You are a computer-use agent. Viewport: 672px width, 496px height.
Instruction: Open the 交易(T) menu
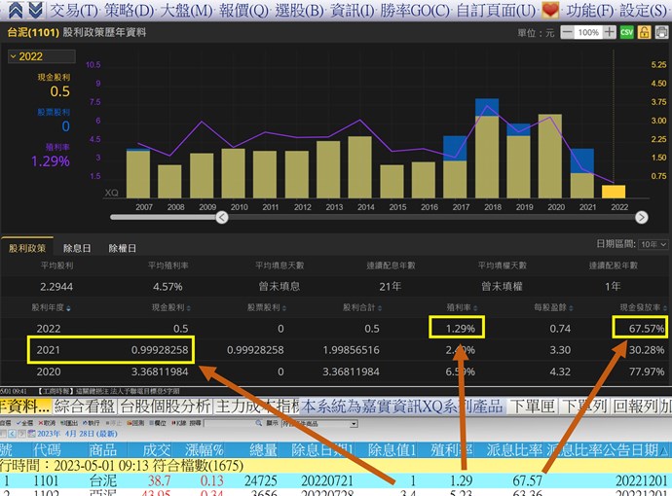click(x=74, y=10)
